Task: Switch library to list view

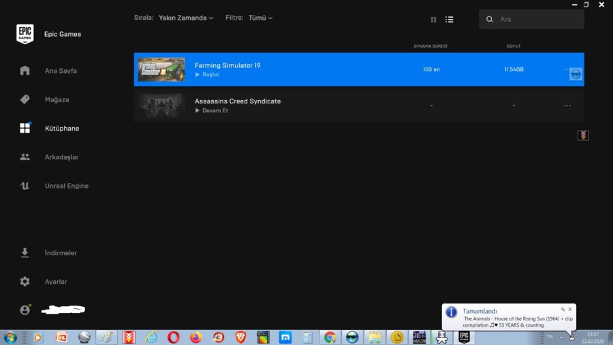Action: tap(450, 20)
